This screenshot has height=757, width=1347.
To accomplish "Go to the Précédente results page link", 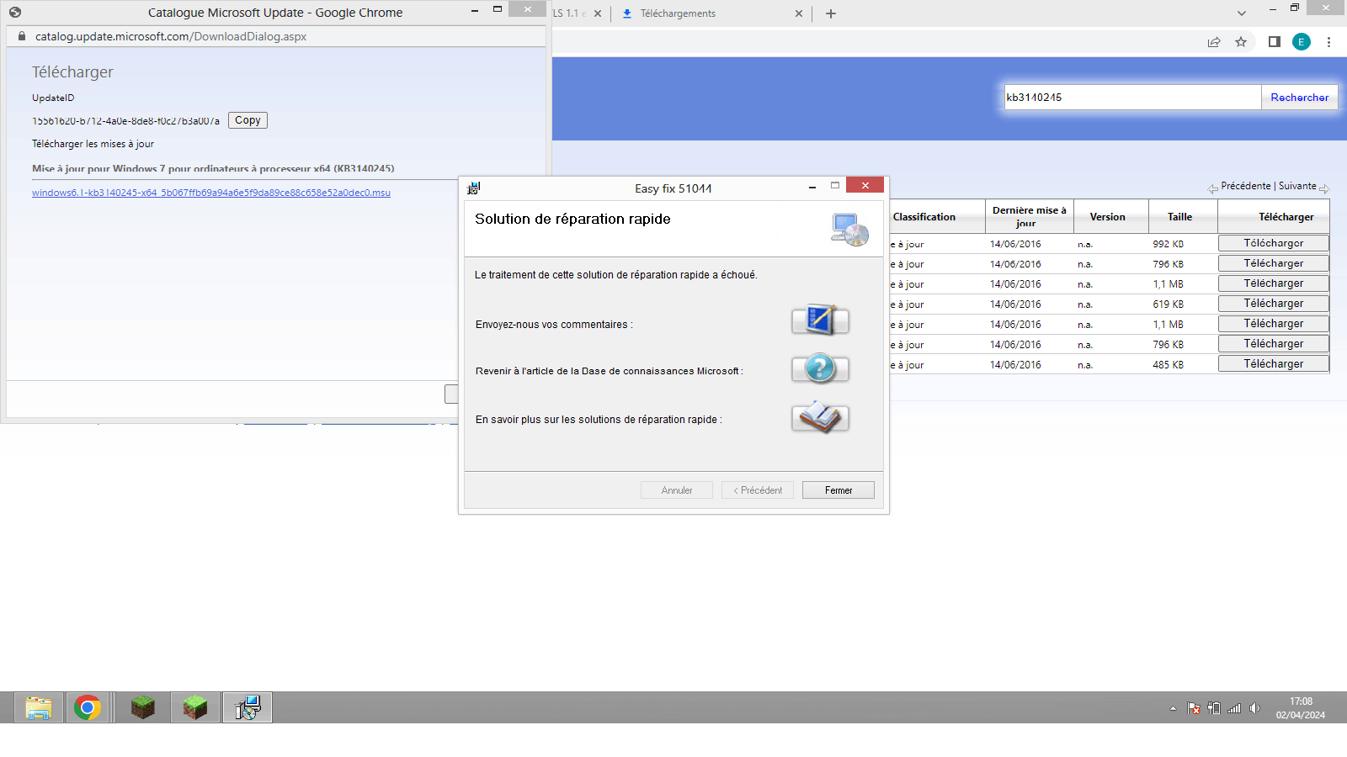I will 1246,186.
